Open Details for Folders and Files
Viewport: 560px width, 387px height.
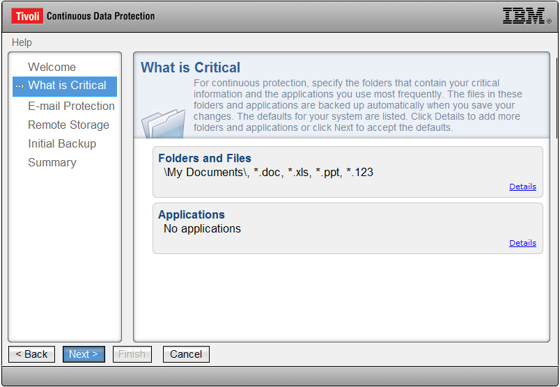(x=522, y=187)
